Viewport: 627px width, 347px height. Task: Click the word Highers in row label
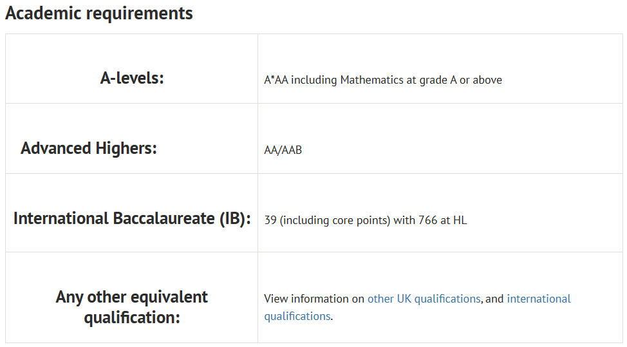126,148
